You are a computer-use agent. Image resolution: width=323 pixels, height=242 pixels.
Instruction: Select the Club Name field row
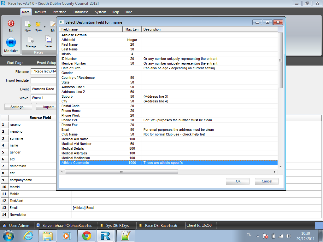point(168,134)
